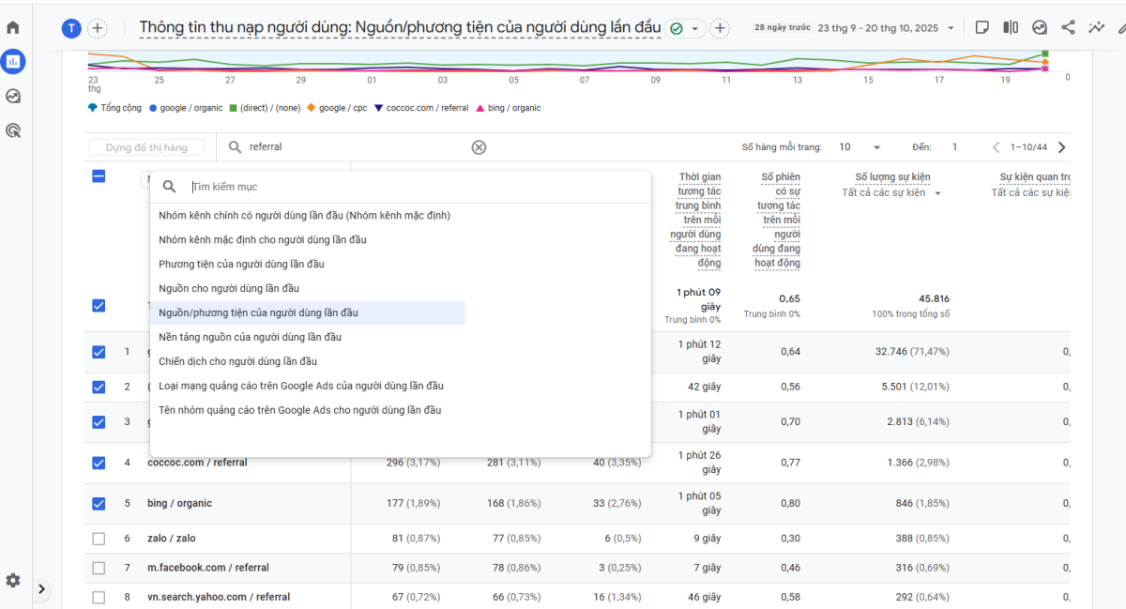Open the Explore icon in sidebar
Image resolution: width=1126 pixels, height=609 pixels.
(13, 96)
